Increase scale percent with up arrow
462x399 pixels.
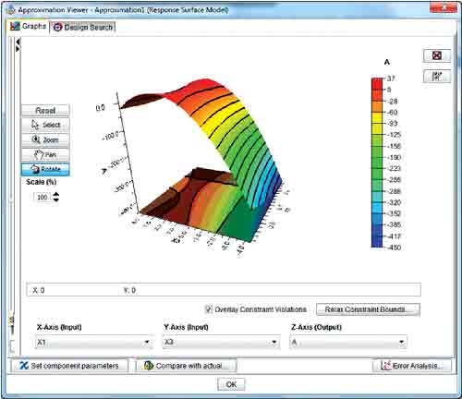(x=55, y=194)
